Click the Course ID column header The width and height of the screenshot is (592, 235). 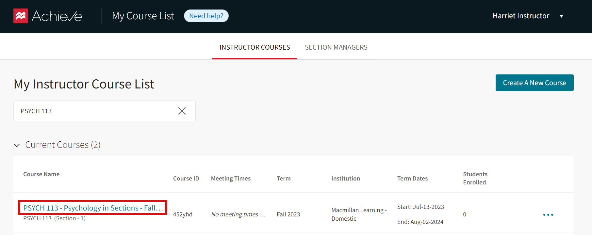[186, 178]
